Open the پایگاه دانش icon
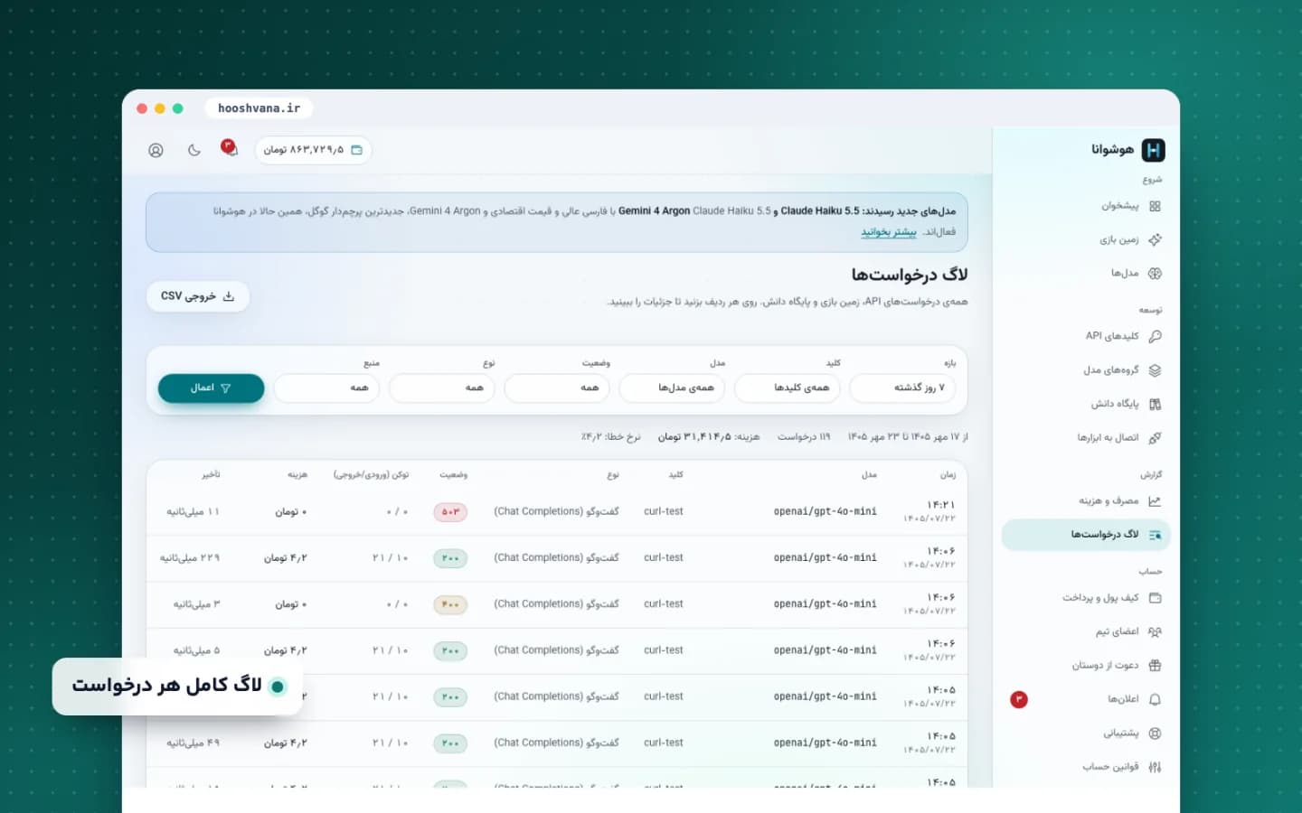The image size is (1302, 813). tap(1155, 404)
